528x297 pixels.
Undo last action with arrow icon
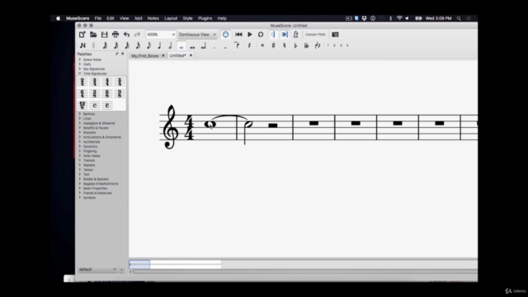126,35
